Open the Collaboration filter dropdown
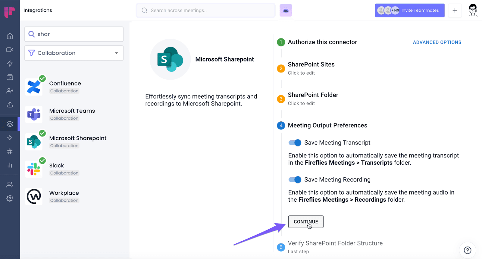482x259 pixels. tap(74, 53)
